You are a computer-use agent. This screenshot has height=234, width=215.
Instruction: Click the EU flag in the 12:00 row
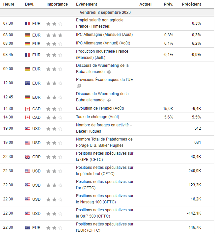click(28, 83)
